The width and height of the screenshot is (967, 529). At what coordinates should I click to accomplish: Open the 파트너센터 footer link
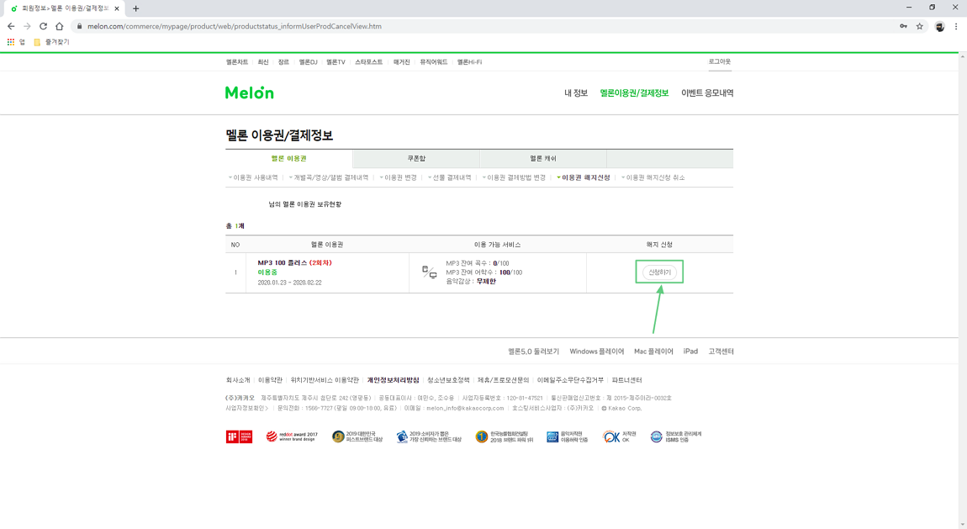pyautogui.click(x=626, y=380)
